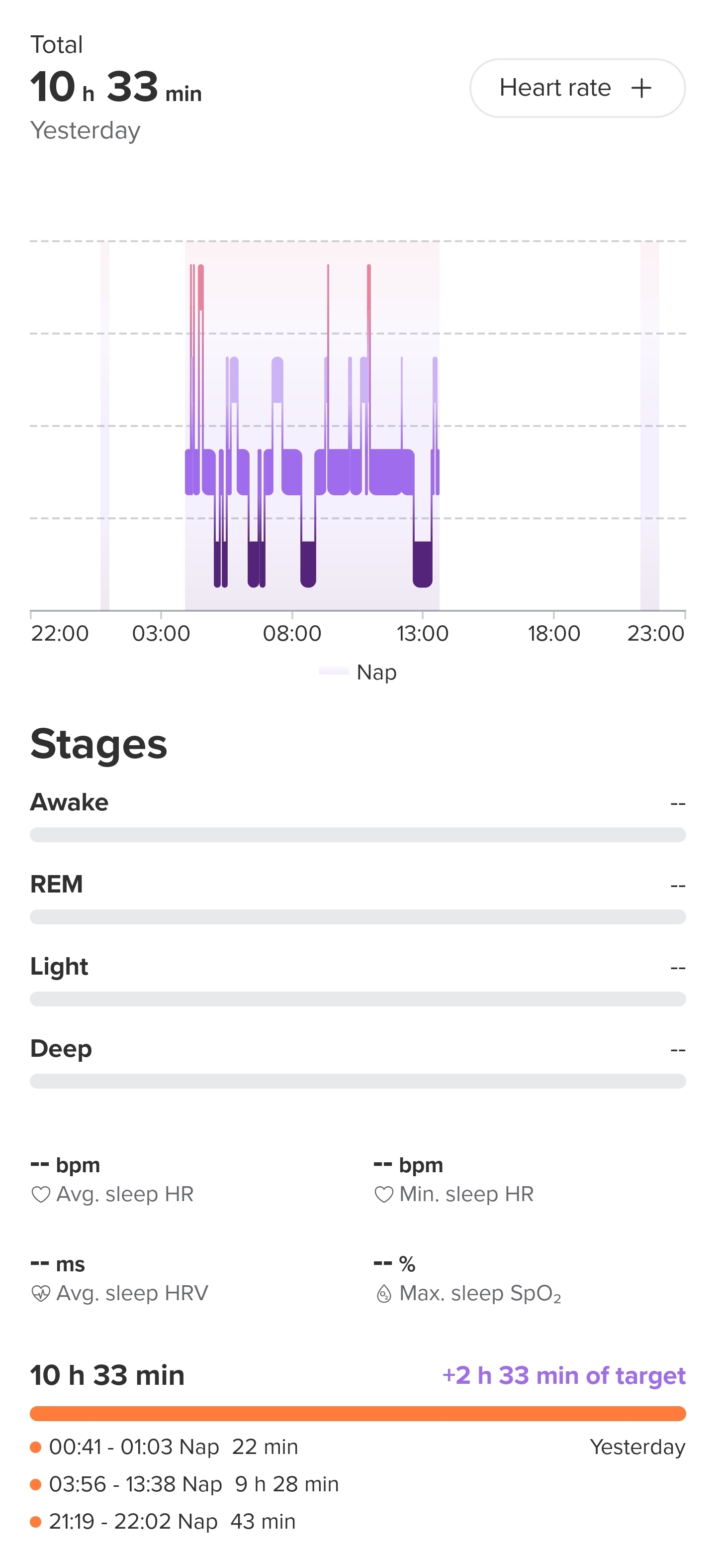Tap the 08:00 marker on chart axis
Screen dimensions: 716x1563
(x=291, y=633)
